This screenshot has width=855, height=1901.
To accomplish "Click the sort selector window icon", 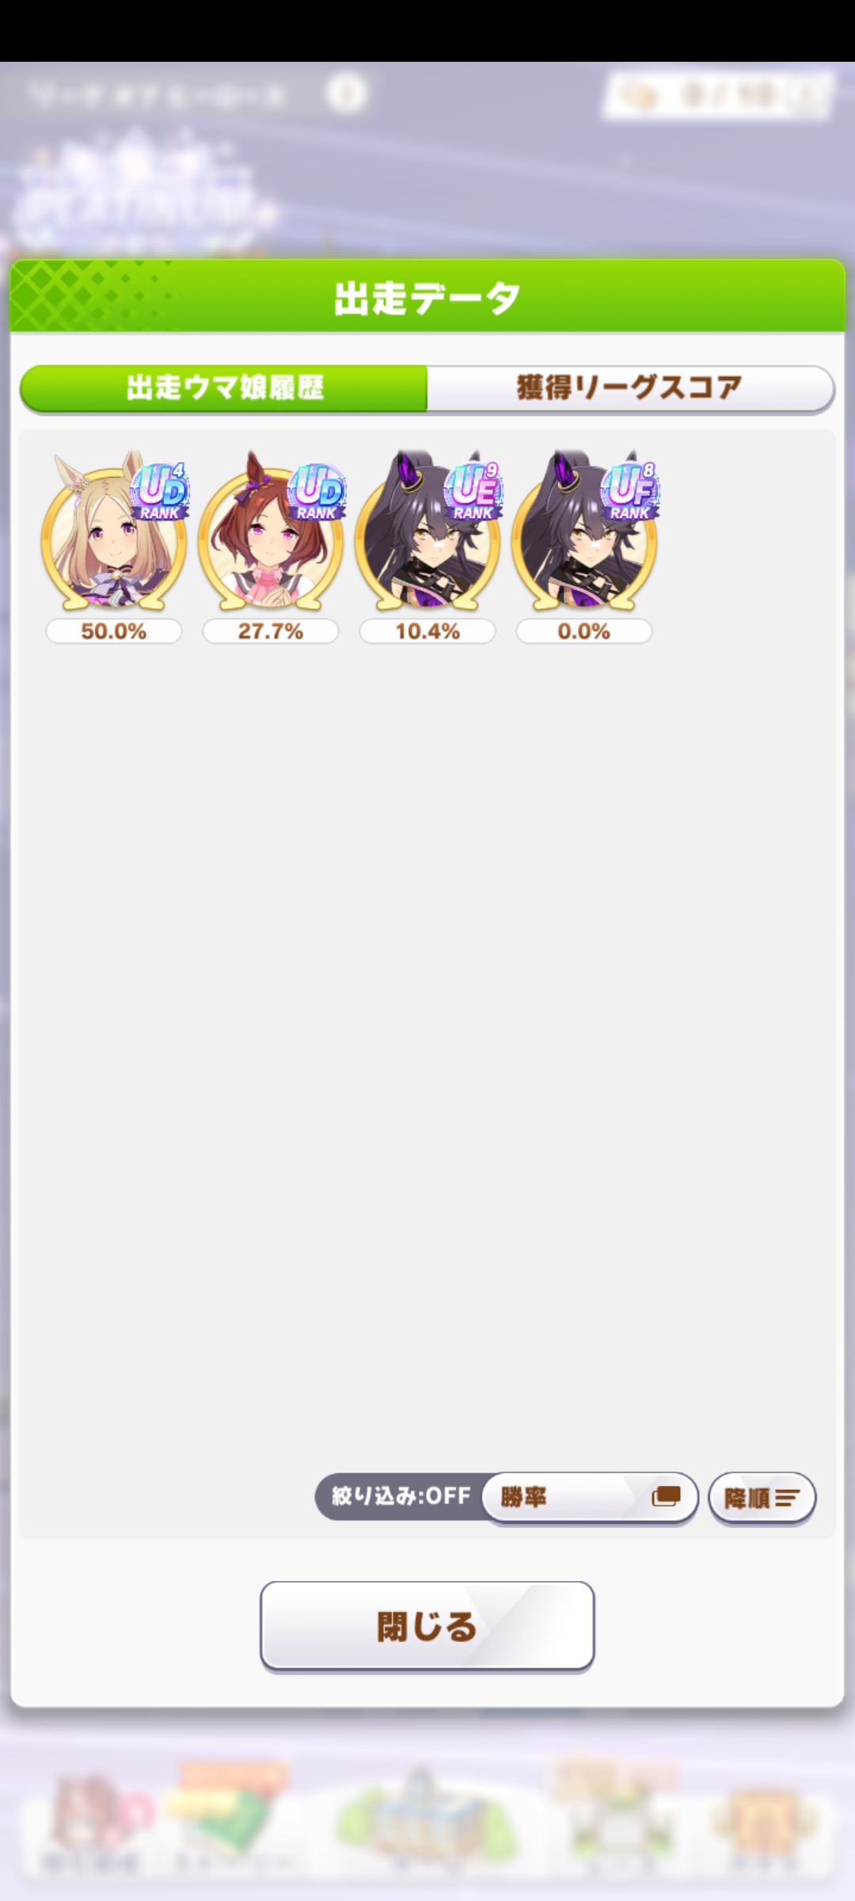I will 666,1496.
